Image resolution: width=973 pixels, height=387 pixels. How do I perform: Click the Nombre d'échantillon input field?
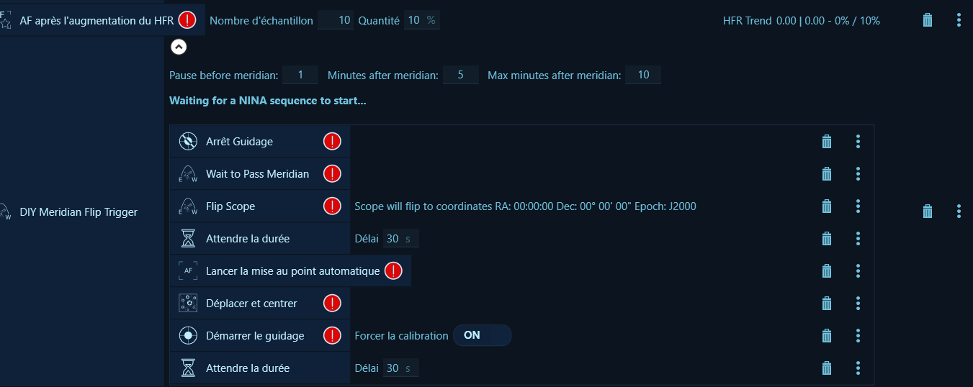pos(335,21)
